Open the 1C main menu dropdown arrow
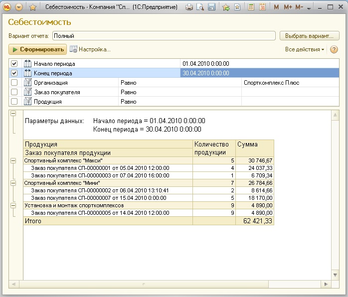The width and height of the screenshot is (348, 297). click(19, 7)
